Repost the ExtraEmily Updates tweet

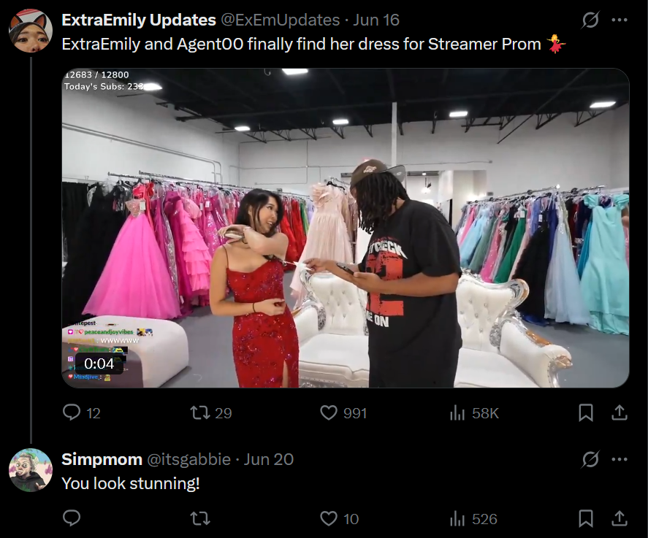pyautogui.click(x=211, y=412)
